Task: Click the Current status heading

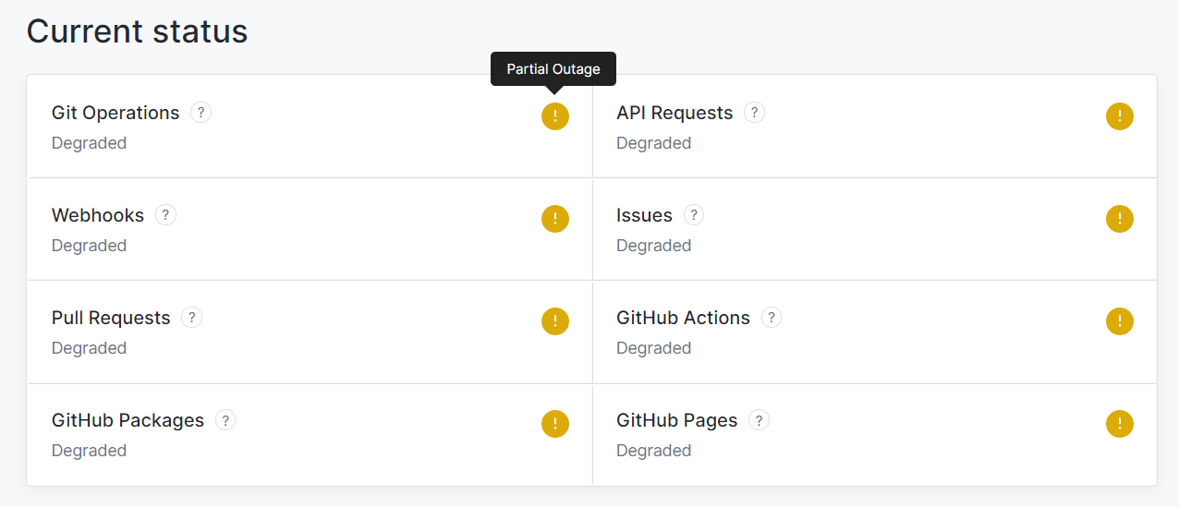Action: [137, 31]
